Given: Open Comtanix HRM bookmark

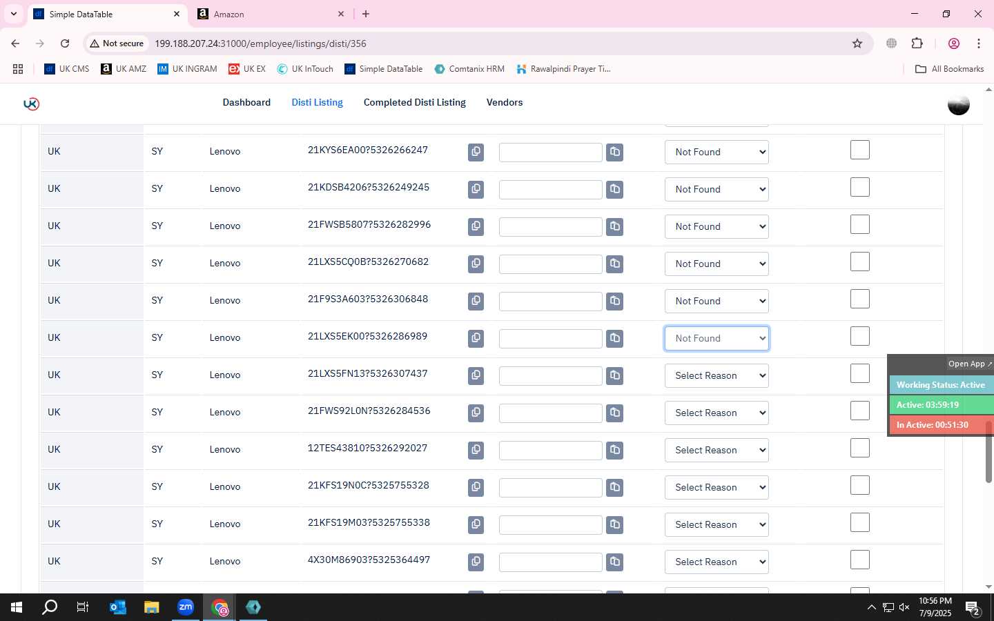Looking at the screenshot, I should tap(469, 69).
